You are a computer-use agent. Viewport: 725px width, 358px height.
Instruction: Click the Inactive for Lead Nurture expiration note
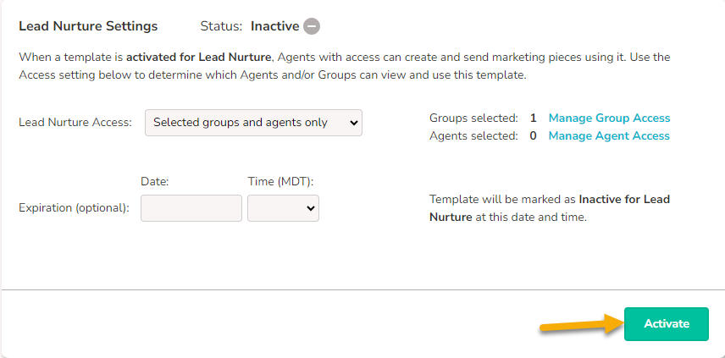(550, 208)
